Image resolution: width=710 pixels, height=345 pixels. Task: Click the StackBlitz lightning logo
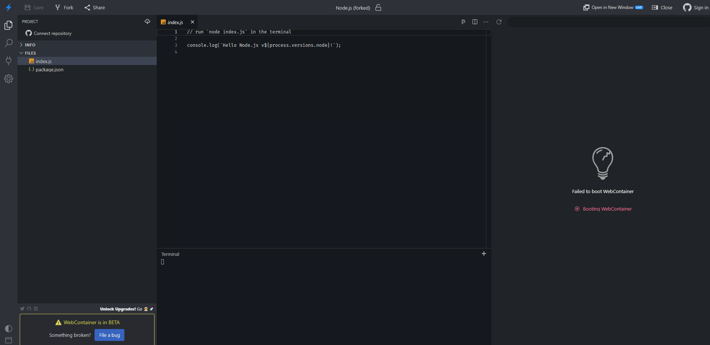pos(8,7)
